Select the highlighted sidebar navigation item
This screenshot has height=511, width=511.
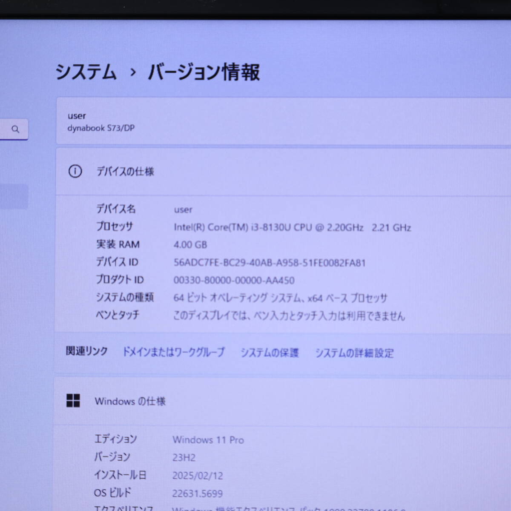coord(14,196)
